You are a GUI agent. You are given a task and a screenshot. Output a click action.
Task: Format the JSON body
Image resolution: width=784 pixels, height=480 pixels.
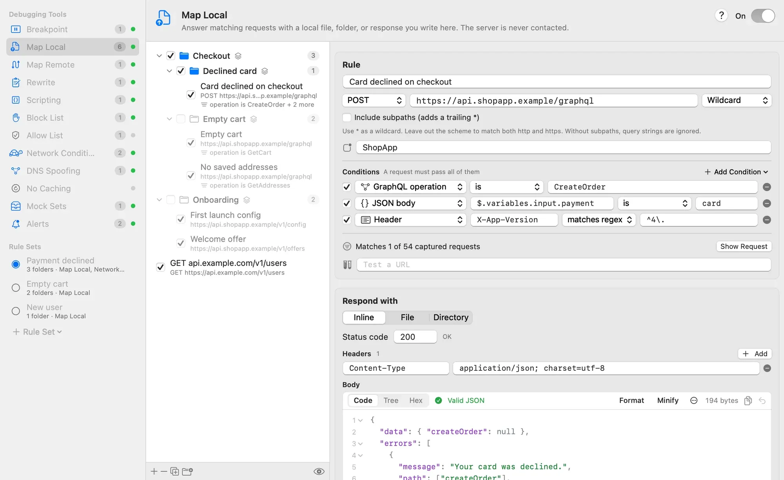pos(632,401)
